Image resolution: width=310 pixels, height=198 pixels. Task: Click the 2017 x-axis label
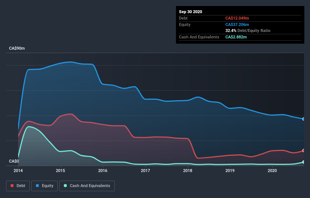145,171
